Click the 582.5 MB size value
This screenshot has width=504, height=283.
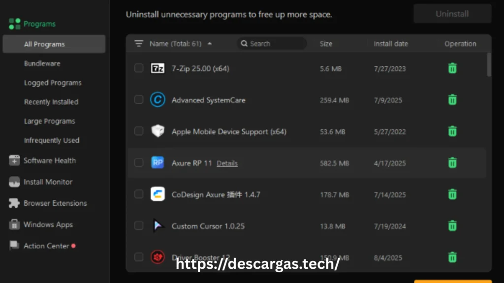click(334, 163)
